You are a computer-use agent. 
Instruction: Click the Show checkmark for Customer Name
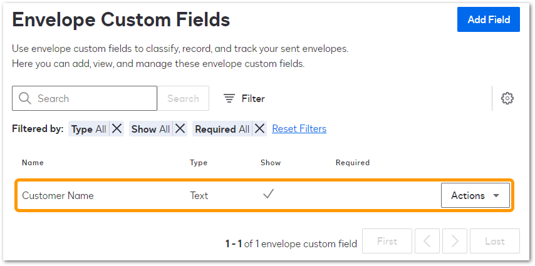pos(269,194)
